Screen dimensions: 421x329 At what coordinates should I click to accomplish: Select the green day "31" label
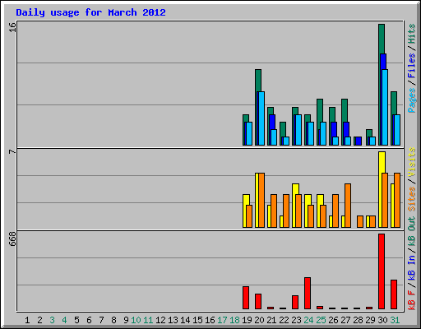(x=395, y=320)
